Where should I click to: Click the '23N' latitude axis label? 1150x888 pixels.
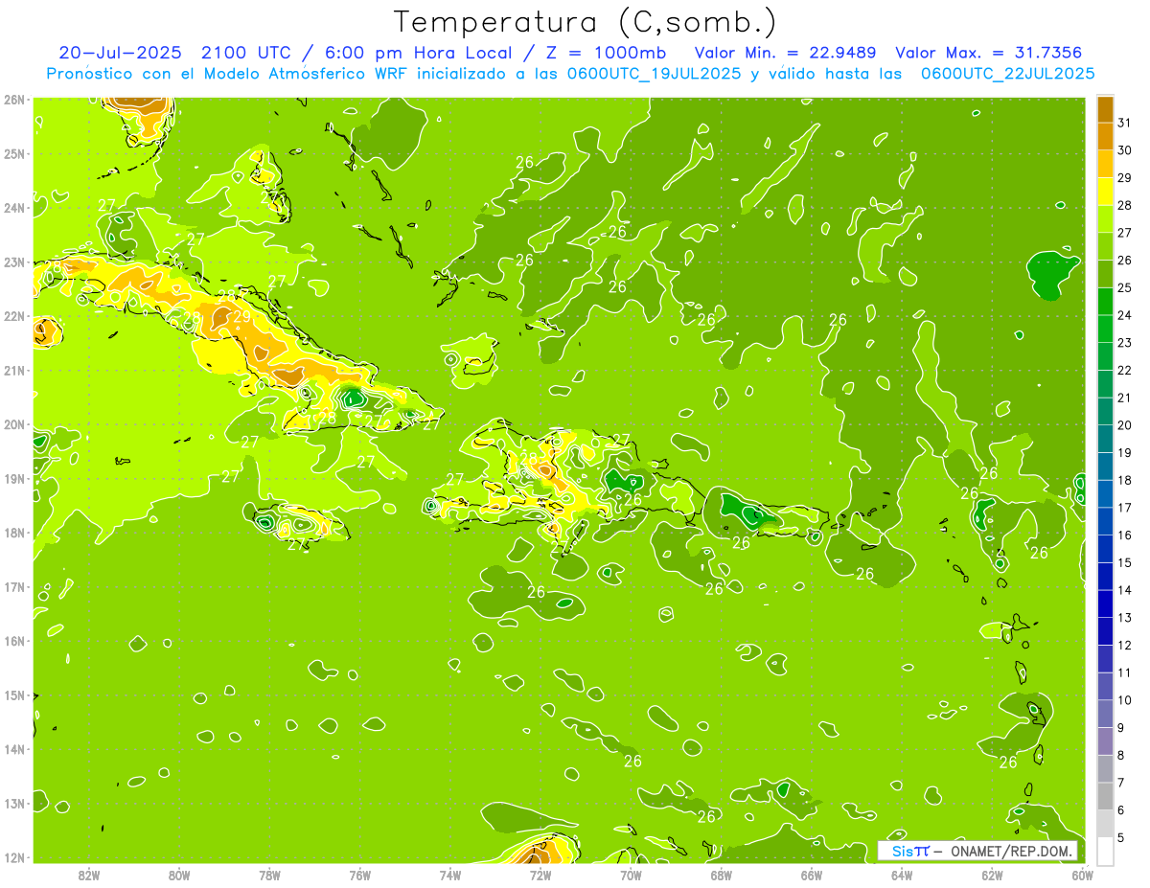(14, 262)
